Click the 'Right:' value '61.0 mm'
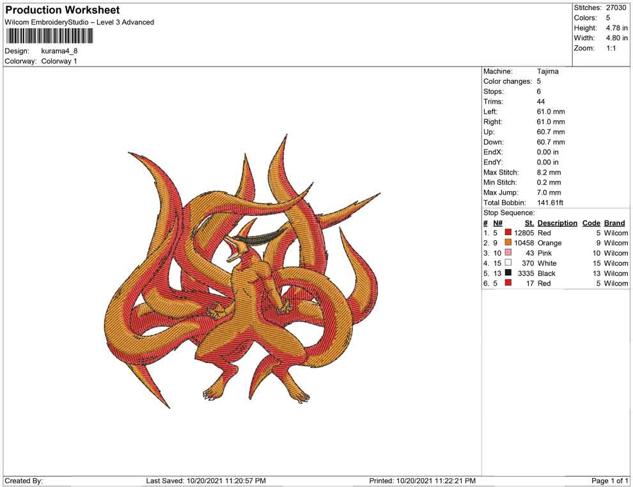 [x=551, y=122]
